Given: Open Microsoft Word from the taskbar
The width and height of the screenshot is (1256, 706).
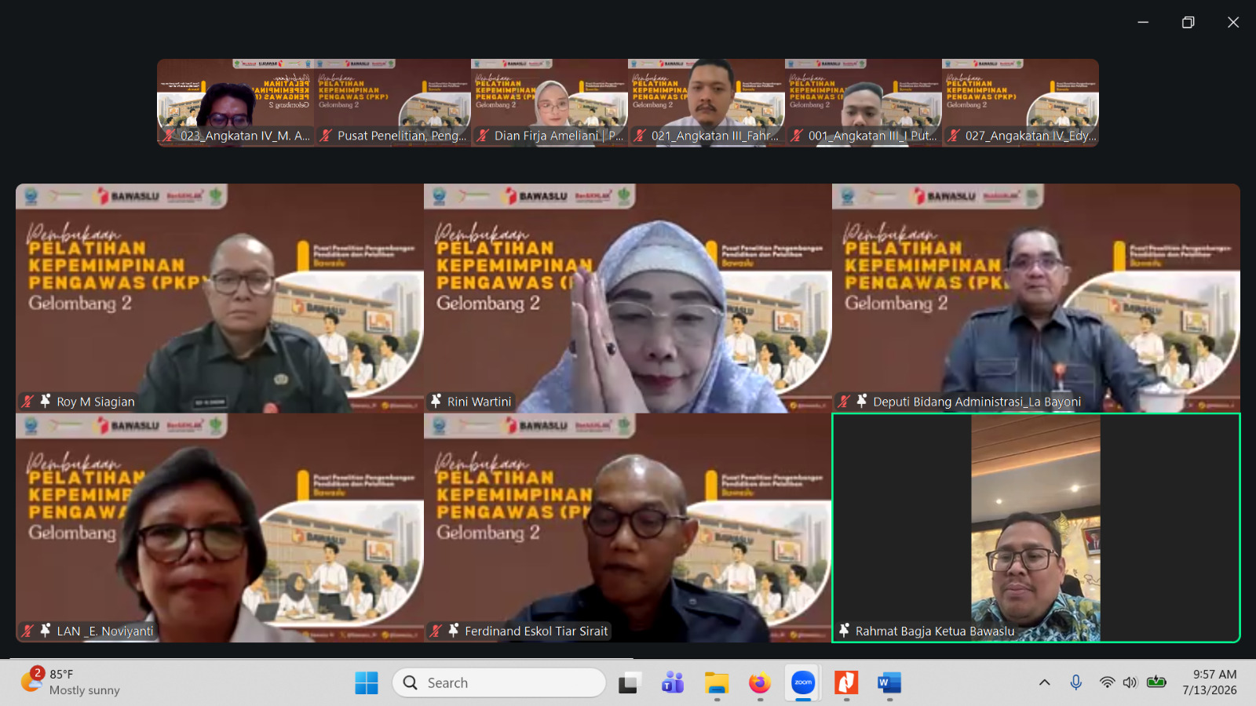Looking at the screenshot, I should [x=889, y=682].
